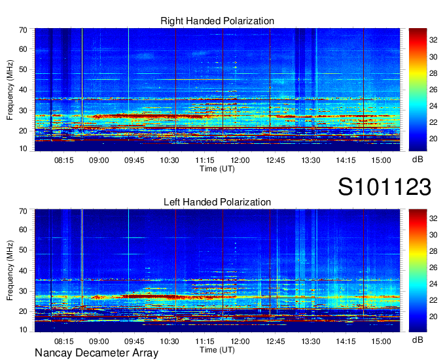445x361 pixels.
Task: Click the 70 frequency label on the upper plot
Action: [23, 30]
